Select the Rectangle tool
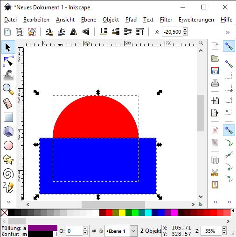The height and width of the screenshot is (237, 236). point(8,117)
